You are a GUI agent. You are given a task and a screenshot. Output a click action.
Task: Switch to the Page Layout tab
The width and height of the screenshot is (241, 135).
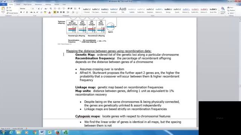pos(27,4)
